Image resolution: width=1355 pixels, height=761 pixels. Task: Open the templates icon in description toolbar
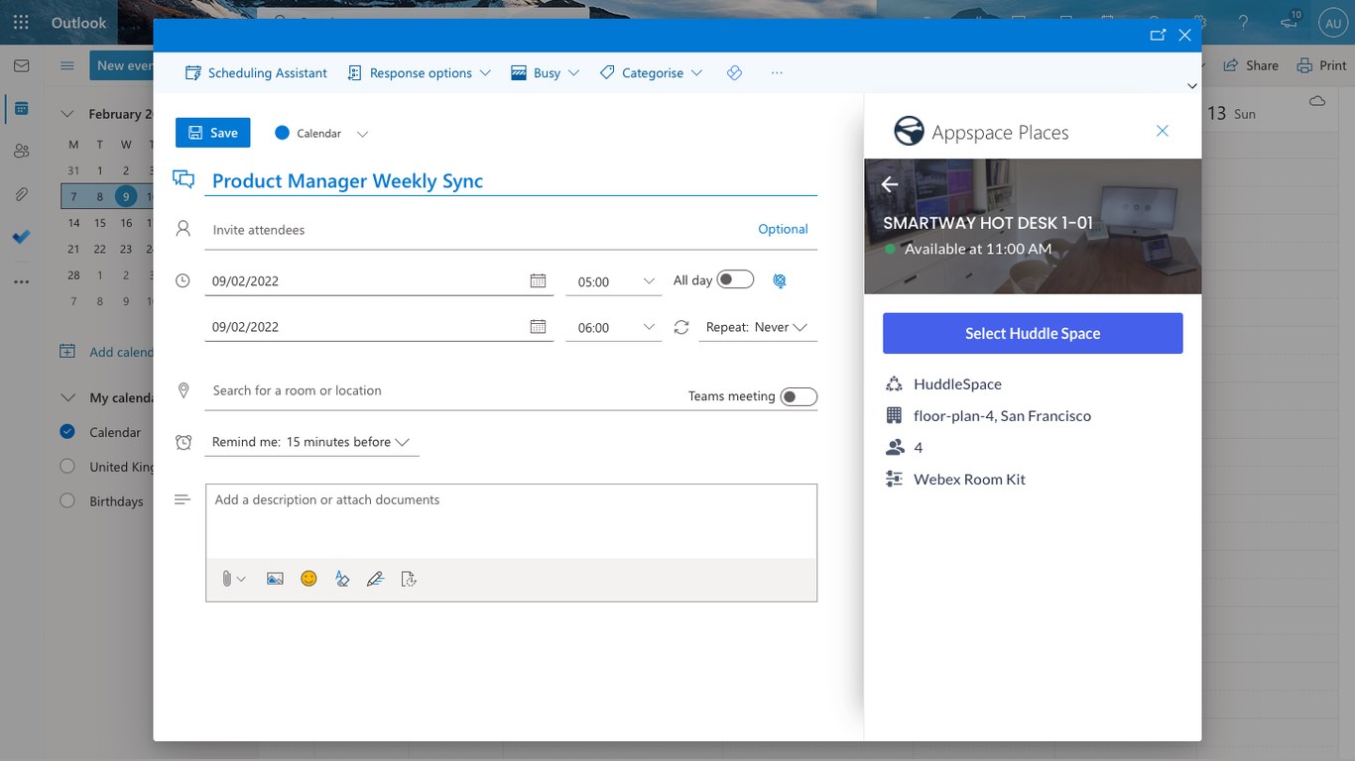click(x=409, y=579)
